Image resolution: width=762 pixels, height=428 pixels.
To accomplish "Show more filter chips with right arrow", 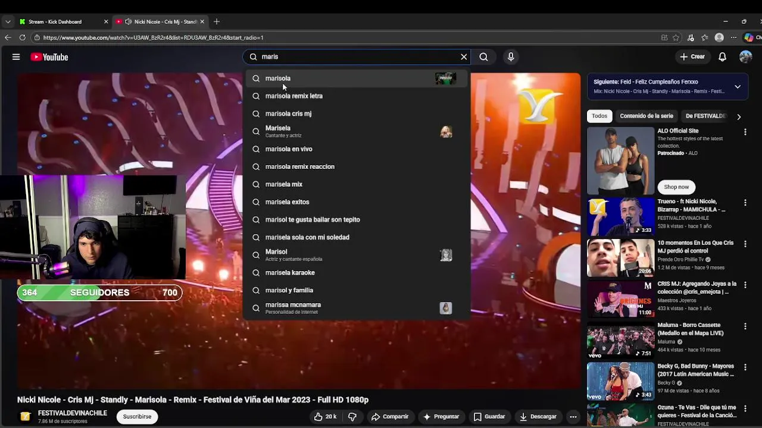I will pos(739,117).
